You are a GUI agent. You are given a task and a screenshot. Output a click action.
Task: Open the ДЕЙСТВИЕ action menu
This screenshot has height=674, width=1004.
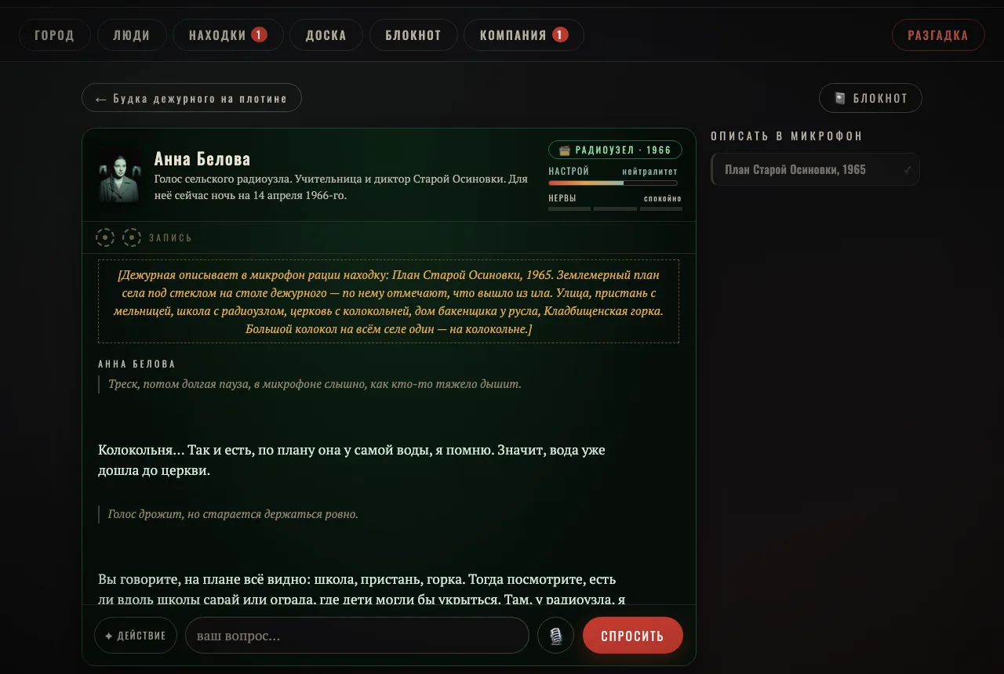136,636
